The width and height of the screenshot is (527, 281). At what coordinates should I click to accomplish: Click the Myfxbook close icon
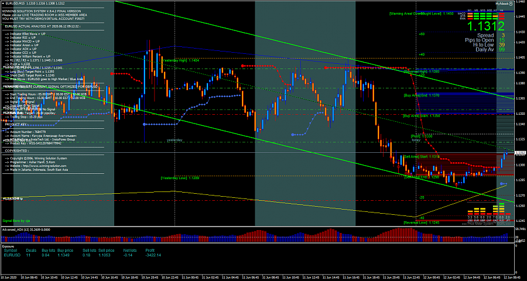coord(511,3)
